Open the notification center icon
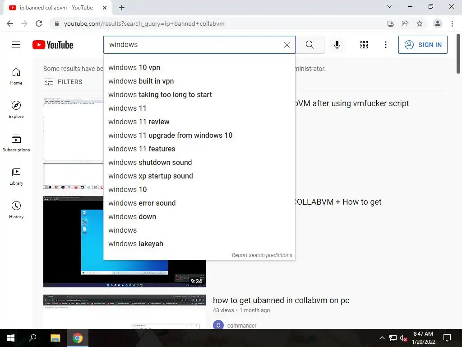462x347 pixels. (447, 338)
